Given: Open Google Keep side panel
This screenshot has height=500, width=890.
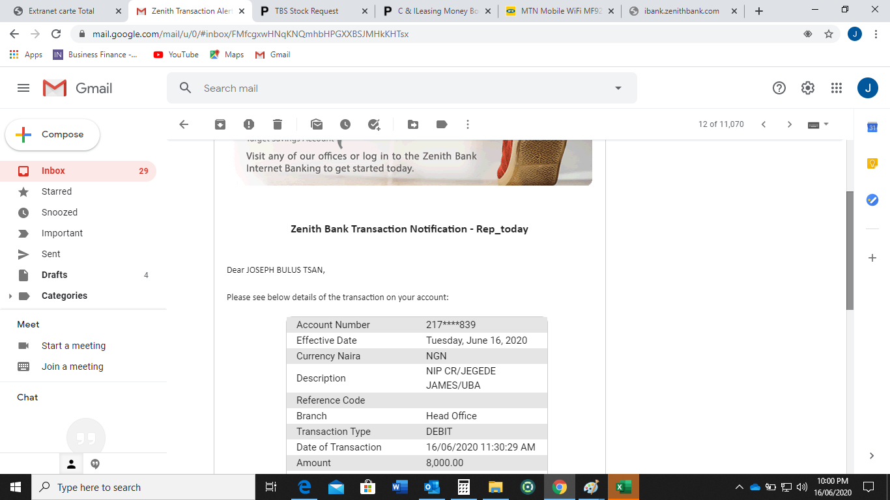Looking at the screenshot, I should pos(872,163).
